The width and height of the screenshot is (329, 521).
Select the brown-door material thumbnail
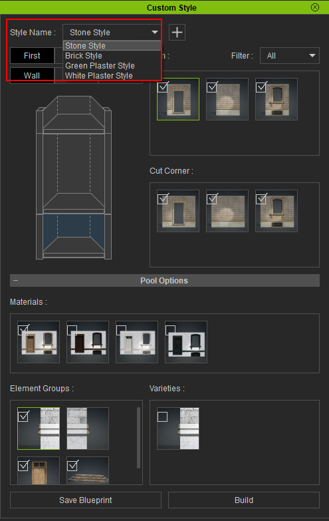39,342
